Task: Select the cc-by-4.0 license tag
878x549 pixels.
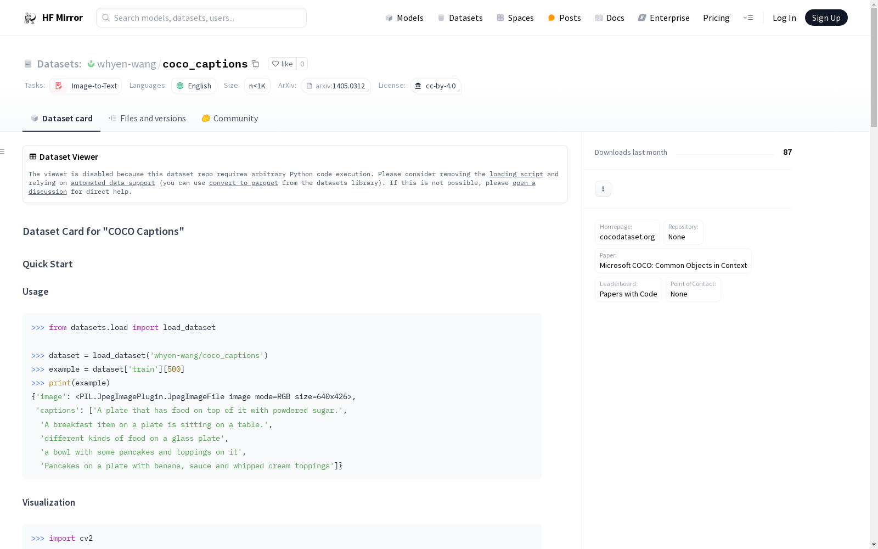Action: coord(435,86)
